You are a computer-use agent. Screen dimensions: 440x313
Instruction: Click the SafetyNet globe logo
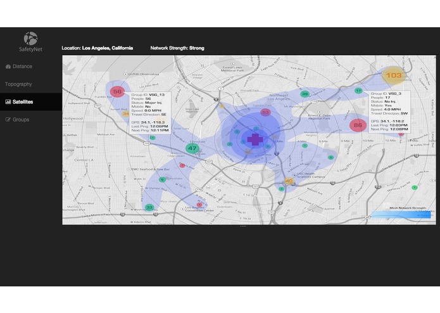[30, 39]
